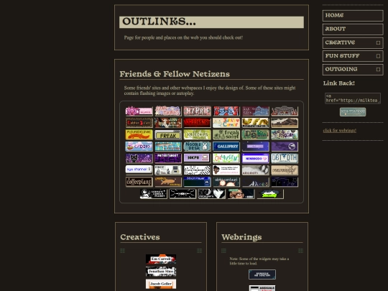This screenshot has width=388, height=291.
Task: Open the Jacob Geller creative button
Action: [x=161, y=284]
